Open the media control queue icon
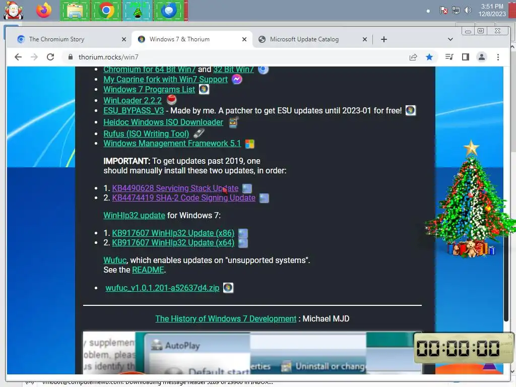 449,57
